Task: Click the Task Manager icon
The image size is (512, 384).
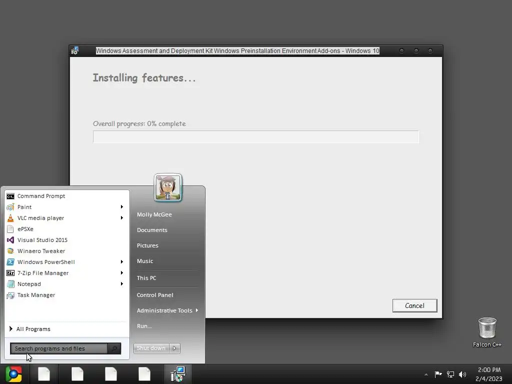Action: tap(10, 295)
